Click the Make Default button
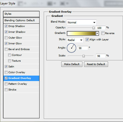This screenshot has height=122, width=123. pyautogui.click(x=72, y=64)
